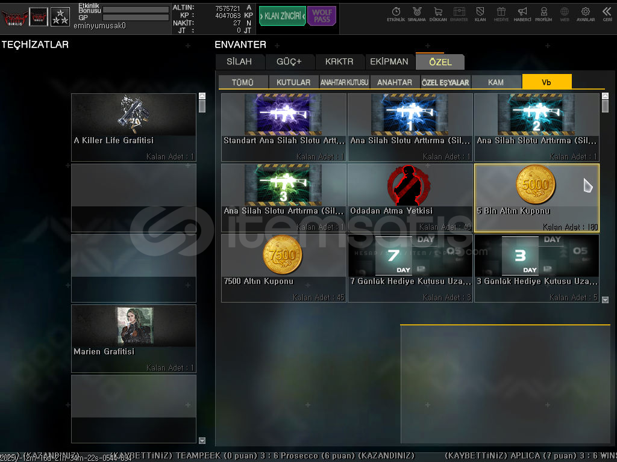
Task: Click inventory scrollbar down arrow
Action: click(605, 300)
